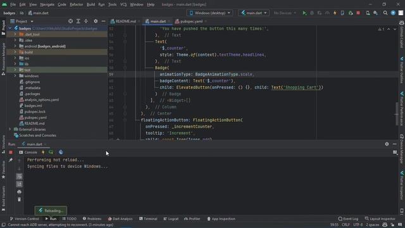Switch to pubspec.yaml editor tab

click(191, 21)
